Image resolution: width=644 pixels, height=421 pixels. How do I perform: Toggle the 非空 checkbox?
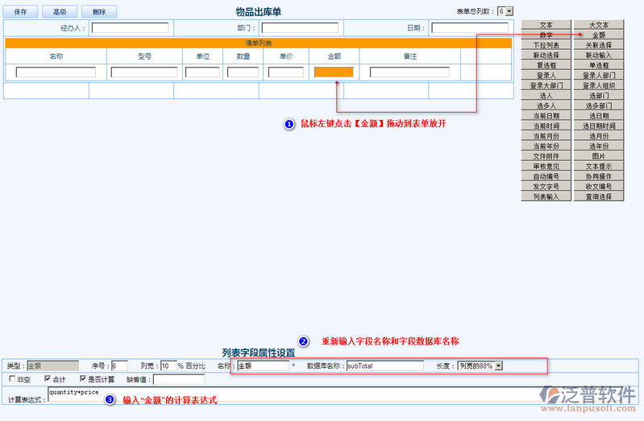pyautogui.click(x=11, y=378)
